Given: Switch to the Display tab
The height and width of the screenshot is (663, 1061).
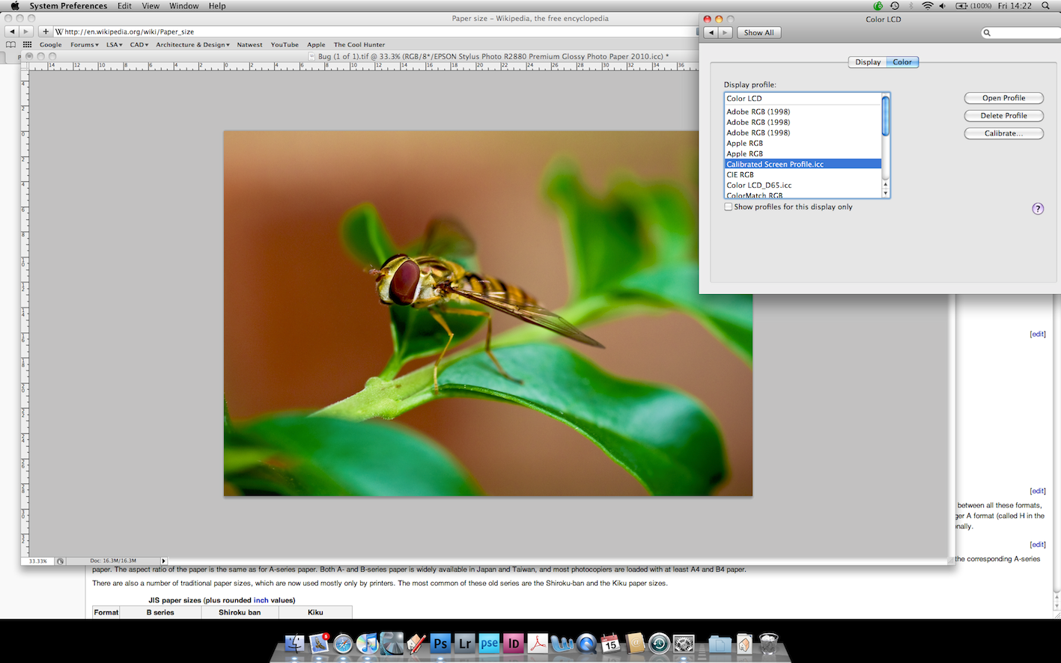Looking at the screenshot, I should tap(867, 62).
